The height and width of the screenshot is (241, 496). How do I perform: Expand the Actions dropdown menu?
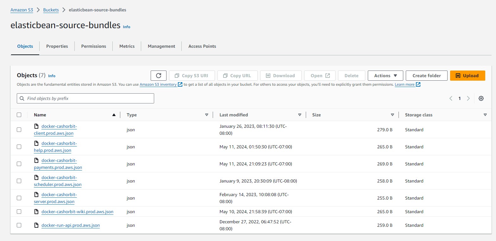(x=385, y=76)
